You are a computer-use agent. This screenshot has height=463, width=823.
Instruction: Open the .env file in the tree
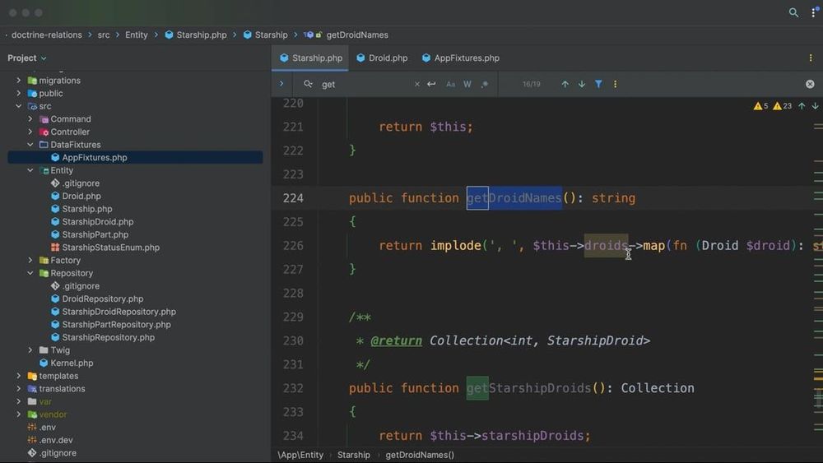point(47,428)
